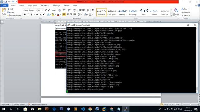The width and height of the screenshot is (200, 112).
Task: Click the Paste icon in the Clipboard group
Action: 4,11
